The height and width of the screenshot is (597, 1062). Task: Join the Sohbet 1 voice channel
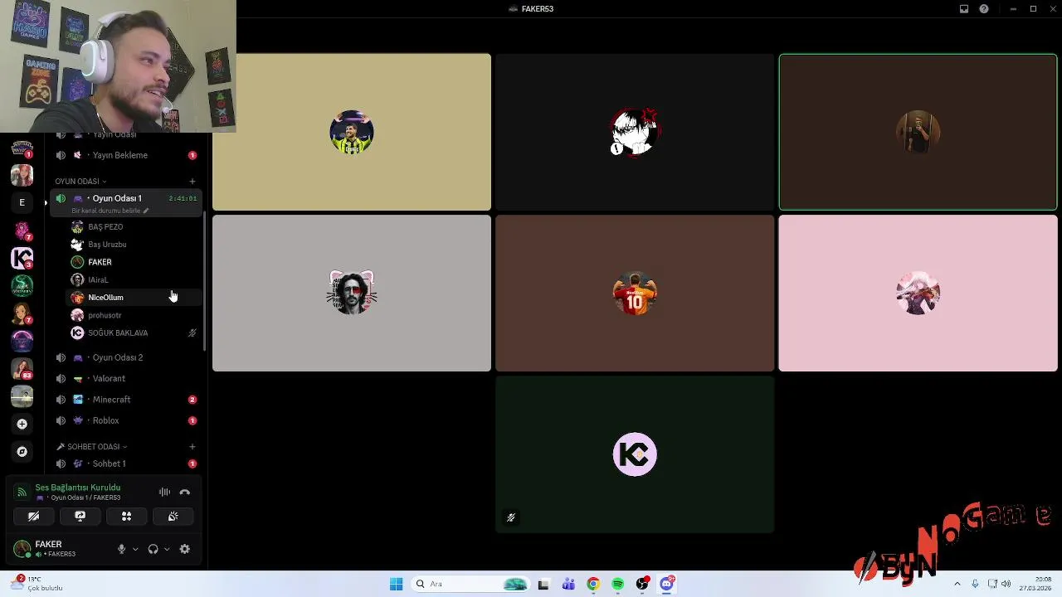coord(126,464)
